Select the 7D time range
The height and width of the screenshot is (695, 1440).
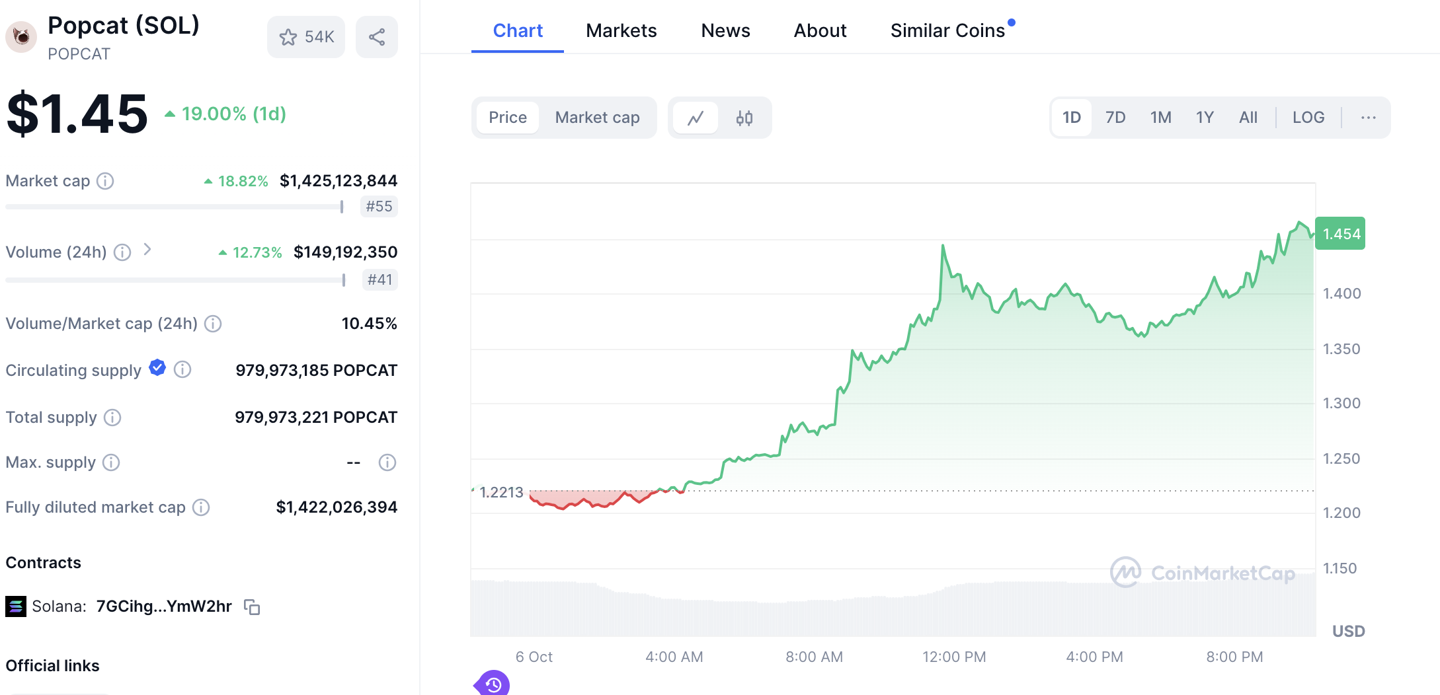tap(1115, 118)
